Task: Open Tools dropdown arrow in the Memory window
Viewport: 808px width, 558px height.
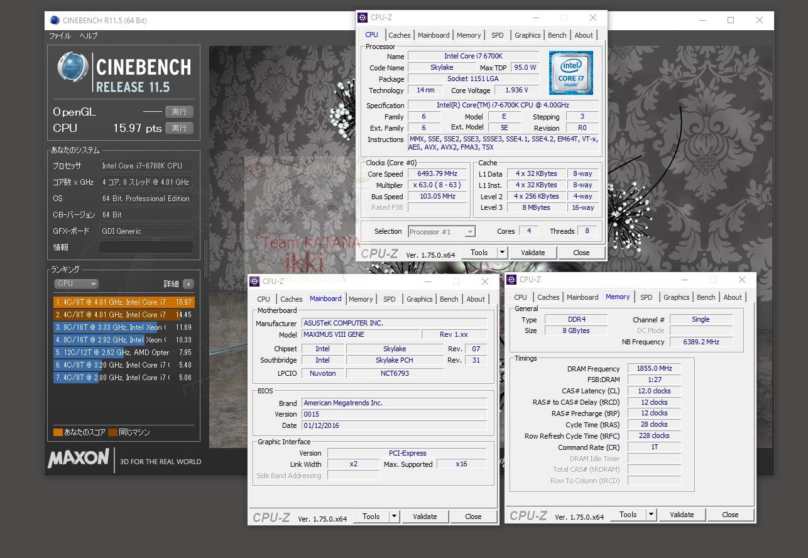Action: coord(651,515)
